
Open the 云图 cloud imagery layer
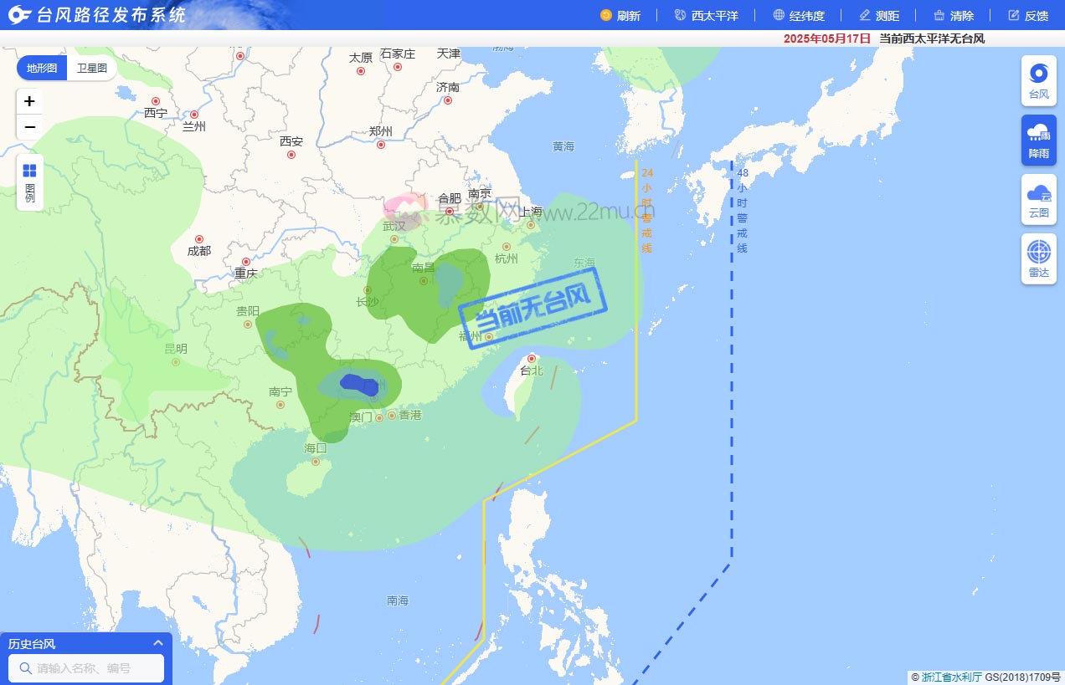[x=1038, y=199]
